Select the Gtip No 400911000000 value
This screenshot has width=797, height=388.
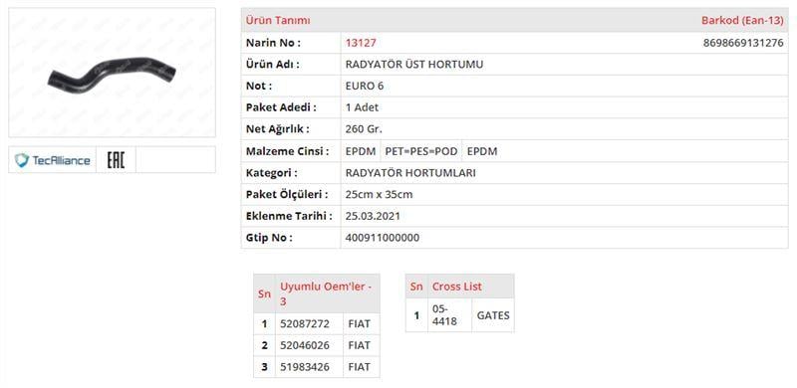click(383, 238)
